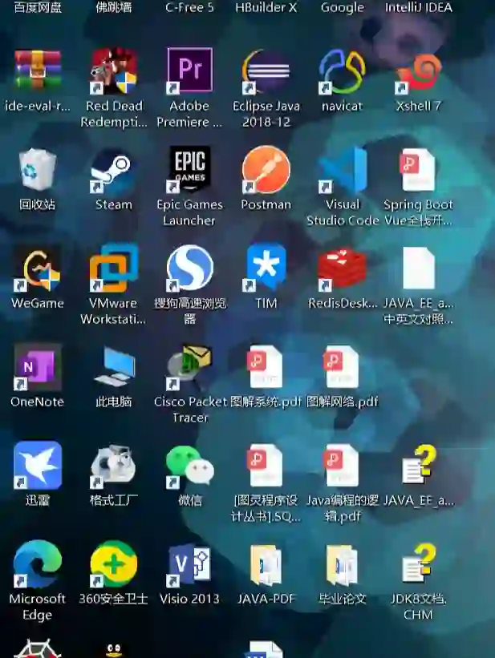Launch Postman desktop icon
The height and width of the screenshot is (658, 495).
coord(266,169)
